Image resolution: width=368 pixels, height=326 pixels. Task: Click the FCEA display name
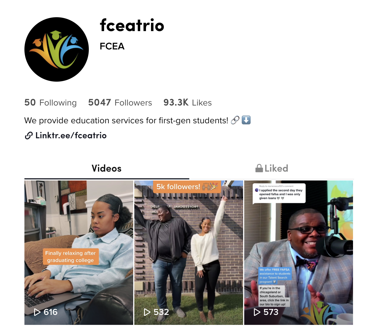pyautogui.click(x=112, y=46)
